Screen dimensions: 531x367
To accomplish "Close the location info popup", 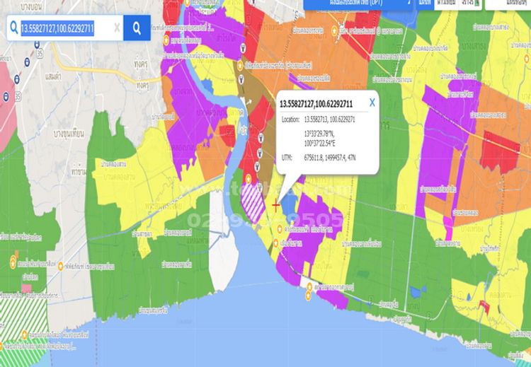I will (372, 102).
